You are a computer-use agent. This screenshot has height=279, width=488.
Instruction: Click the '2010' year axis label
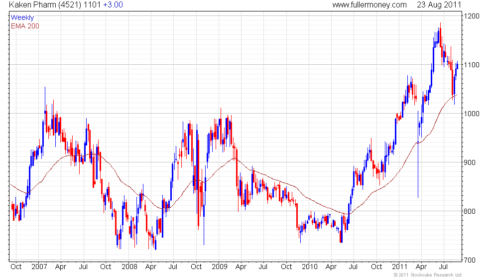click(x=310, y=267)
